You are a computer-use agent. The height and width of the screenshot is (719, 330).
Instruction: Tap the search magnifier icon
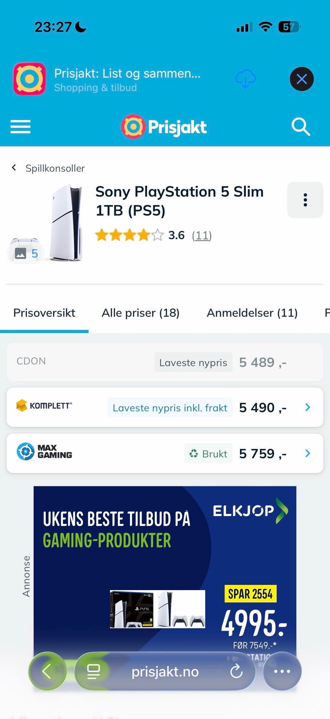pyautogui.click(x=301, y=127)
